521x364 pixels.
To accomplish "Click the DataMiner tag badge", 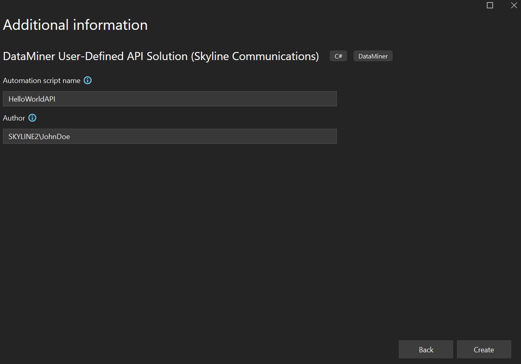I will coord(373,56).
